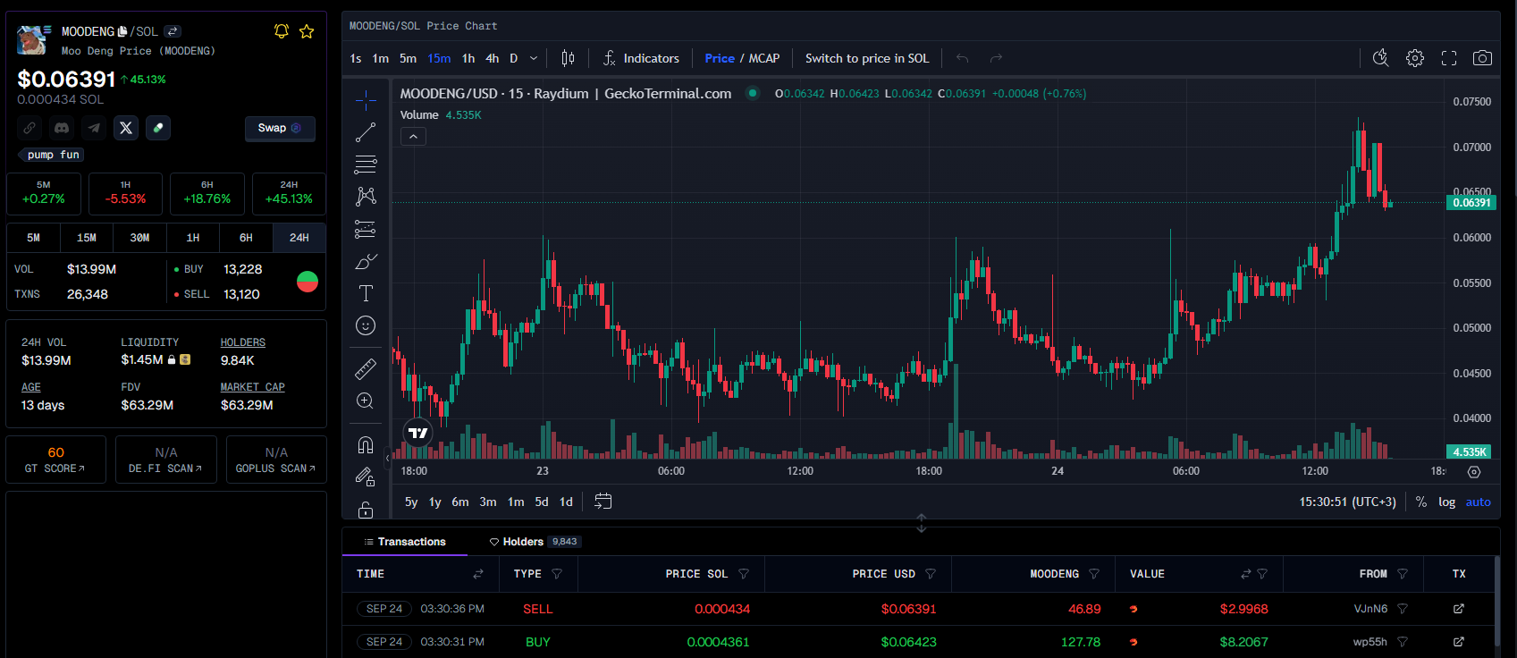The height and width of the screenshot is (658, 1517).
Task: Toggle log scale on chart
Action: [1446, 502]
